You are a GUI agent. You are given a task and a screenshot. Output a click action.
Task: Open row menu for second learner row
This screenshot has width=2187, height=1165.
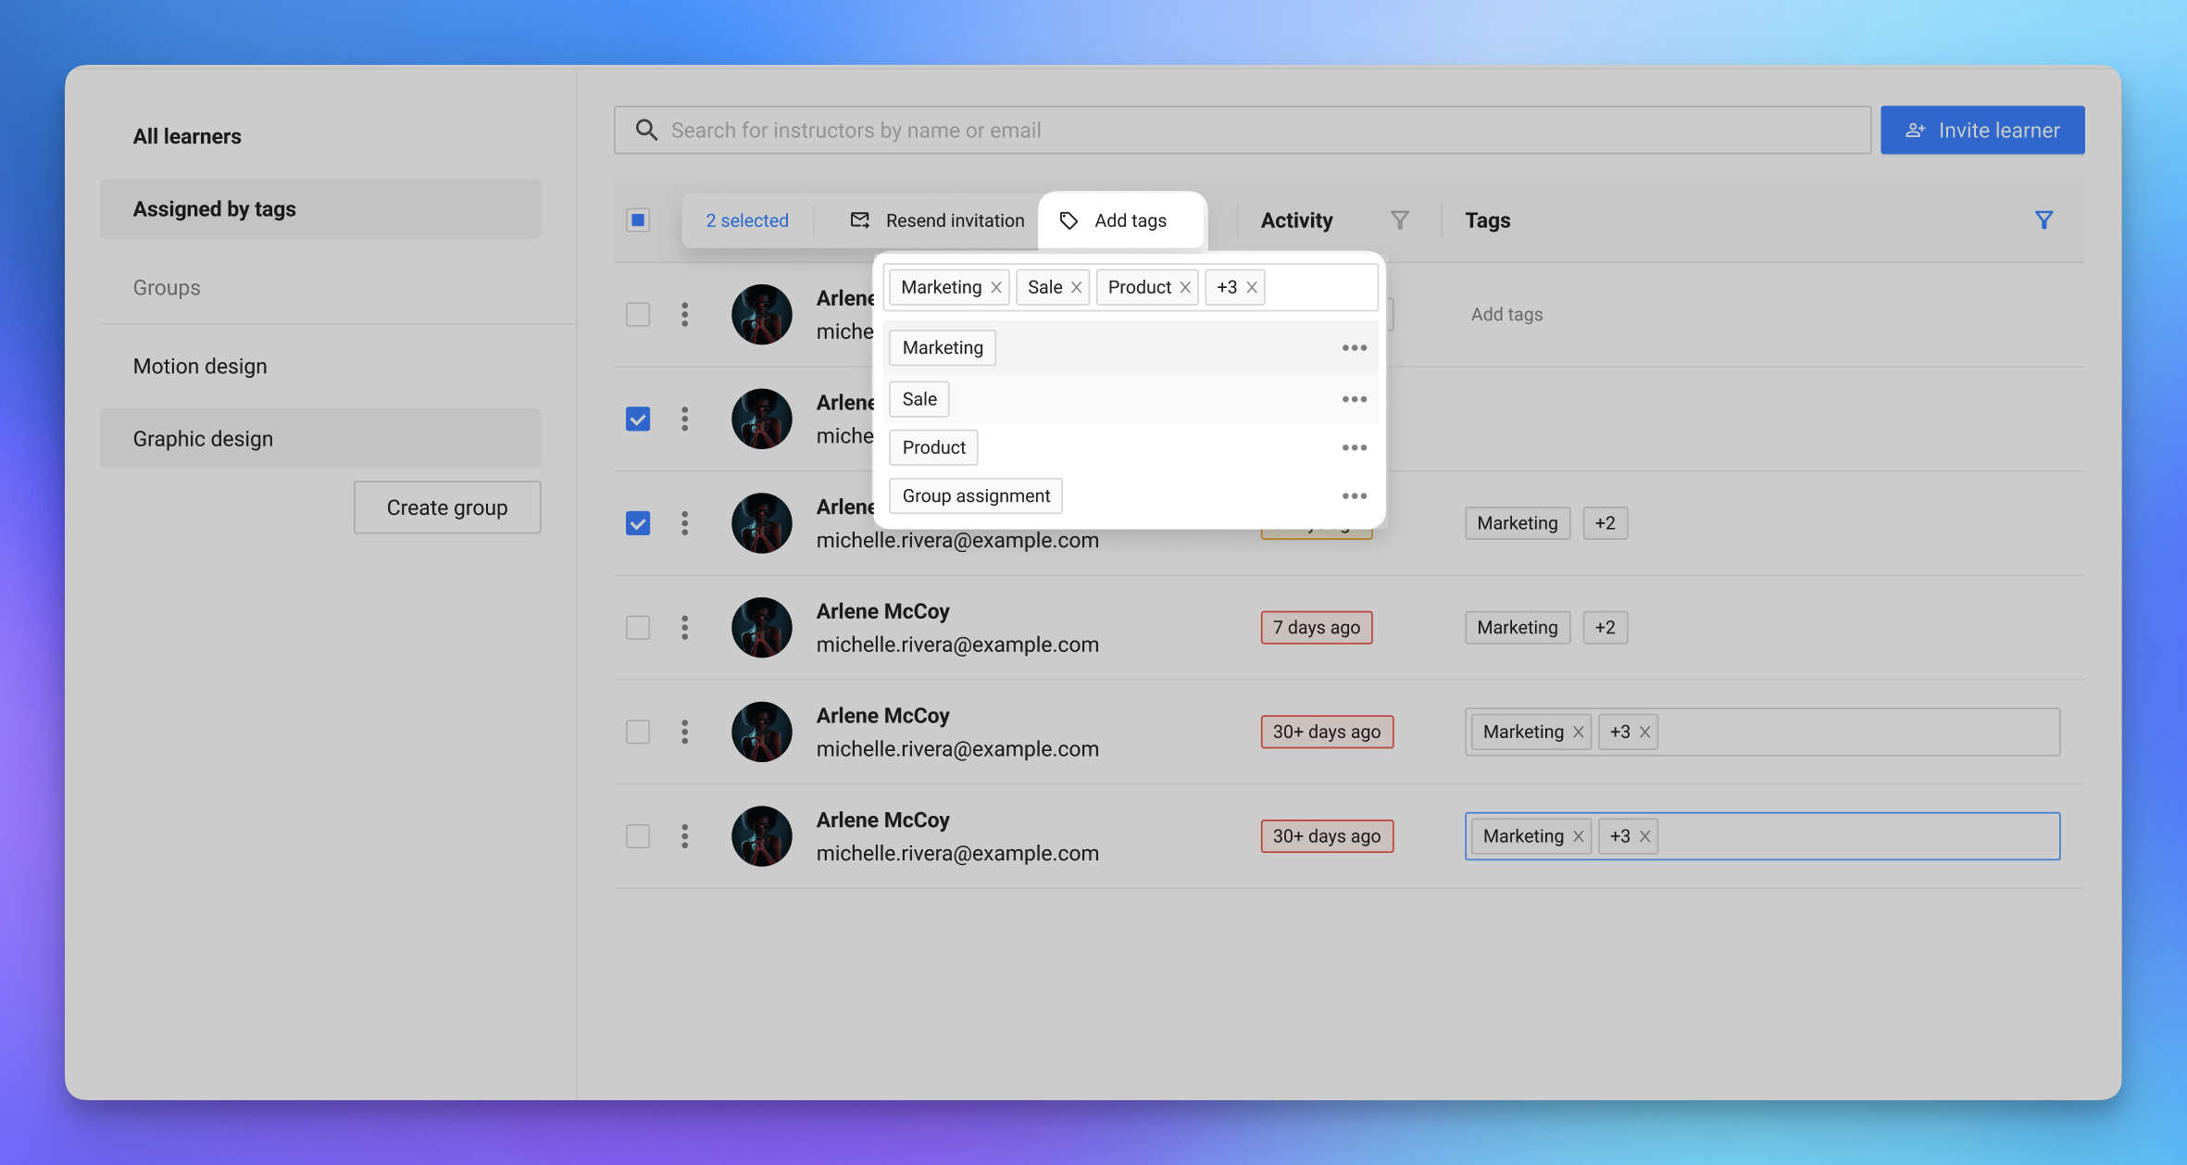point(685,419)
